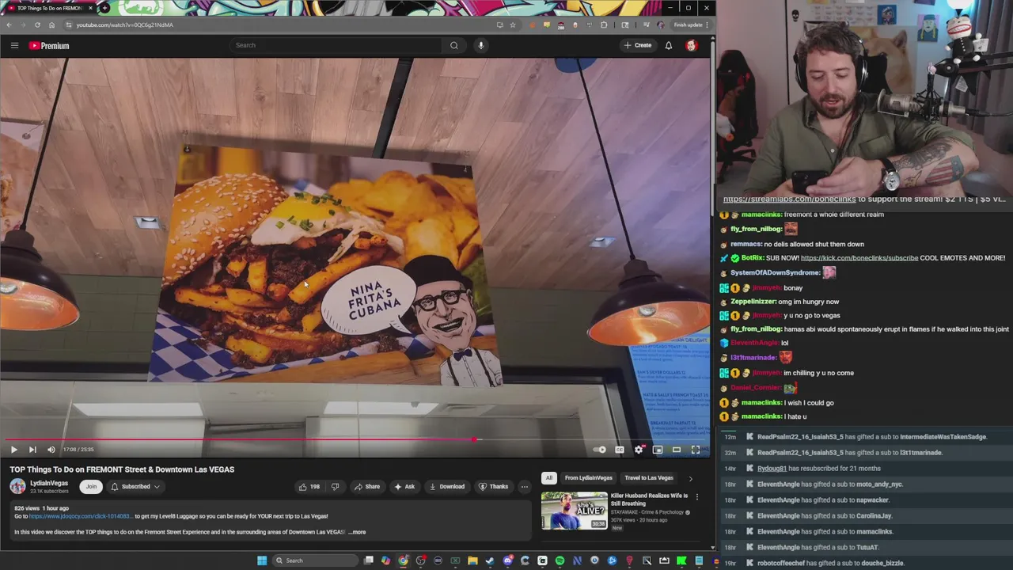The height and width of the screenshot is (570, 1013).
Task: Join the LydiaInVegas channel
Action: 91,487
